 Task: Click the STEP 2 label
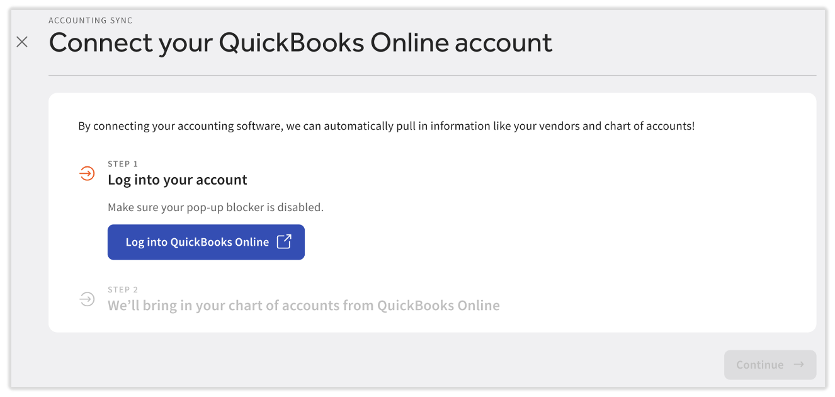tap(123, 290)
